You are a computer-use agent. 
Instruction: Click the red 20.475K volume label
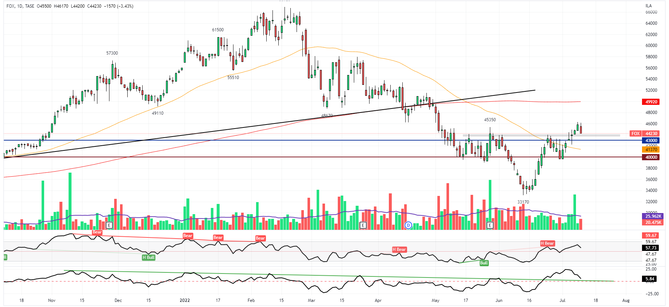click(x=653, y=222)
